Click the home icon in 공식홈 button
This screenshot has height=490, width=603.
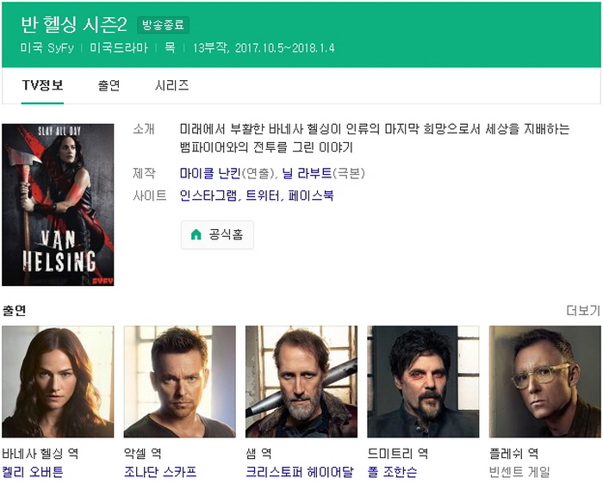click(x=196, y=234)
